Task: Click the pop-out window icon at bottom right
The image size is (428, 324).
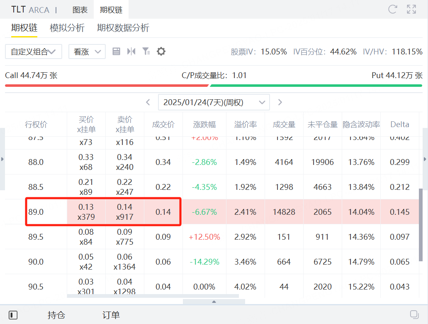Action: click(x=414, y=315)
